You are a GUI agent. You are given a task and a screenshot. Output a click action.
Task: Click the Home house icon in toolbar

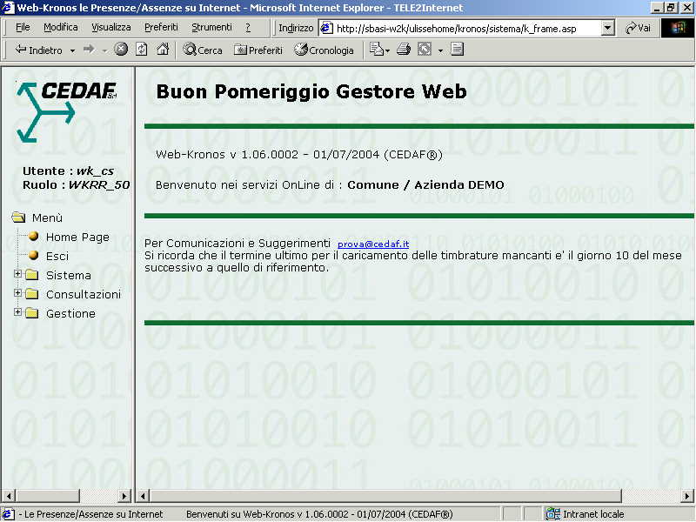163,50
